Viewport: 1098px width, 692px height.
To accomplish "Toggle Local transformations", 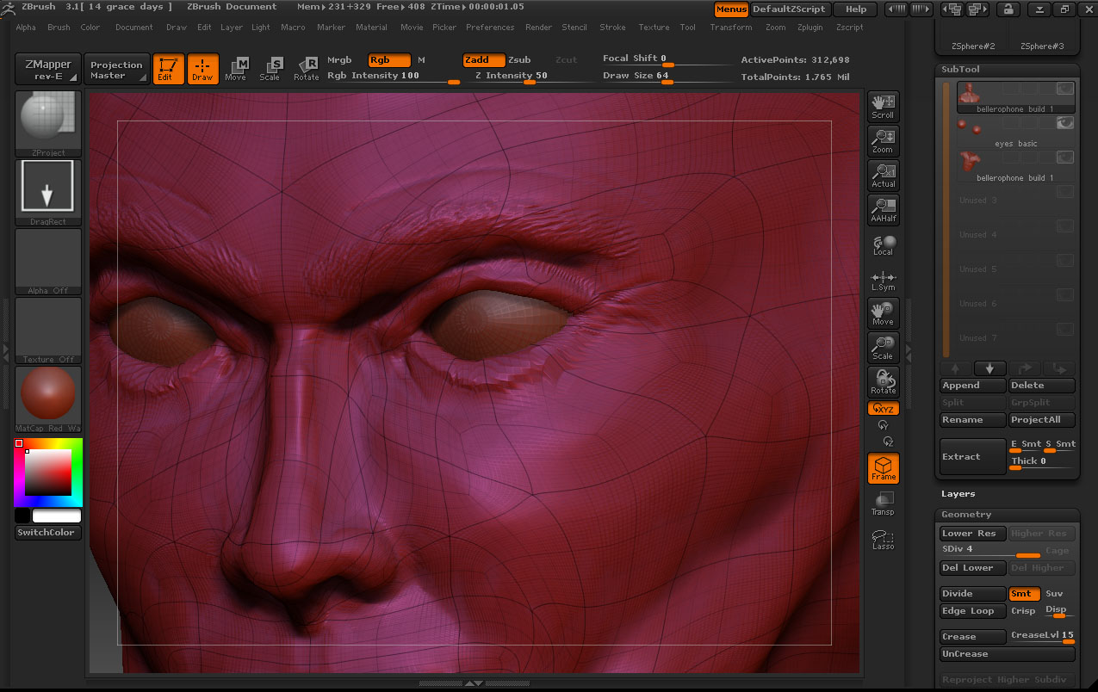I will tap(883, 245).
